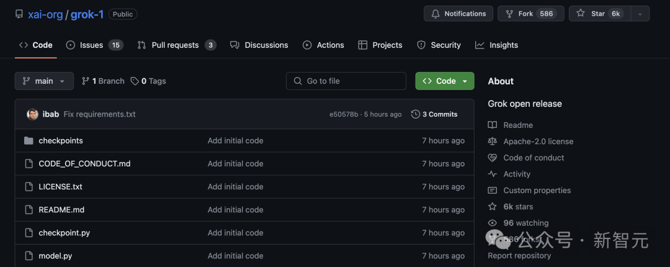Open the Pull requests tab
Viewport: 670px width, 267px height.
tap(176, 45)
